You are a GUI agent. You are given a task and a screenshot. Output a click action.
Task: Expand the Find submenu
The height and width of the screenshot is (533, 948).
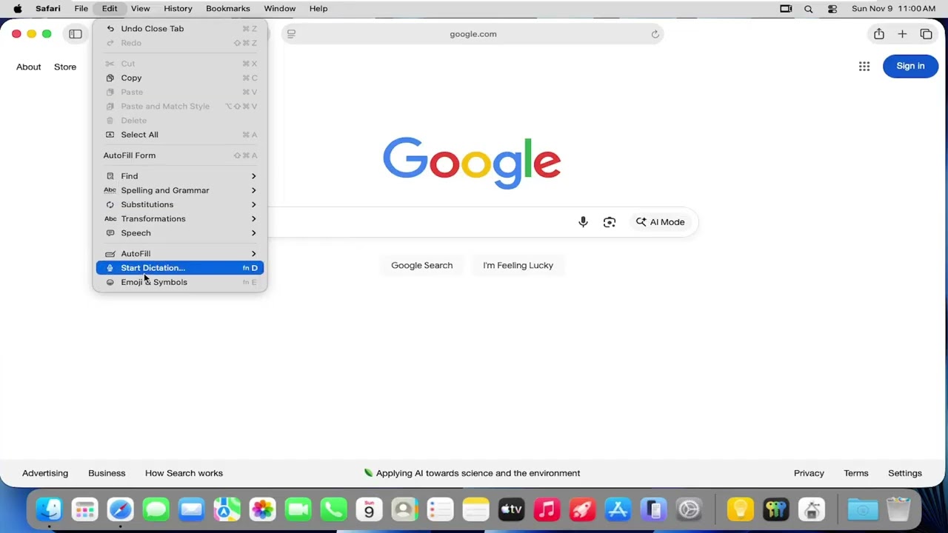tap(180, 176)
